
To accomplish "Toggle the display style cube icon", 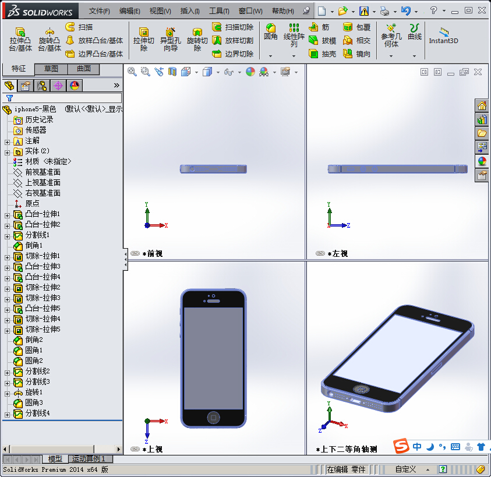I will (x=207, y=72).
